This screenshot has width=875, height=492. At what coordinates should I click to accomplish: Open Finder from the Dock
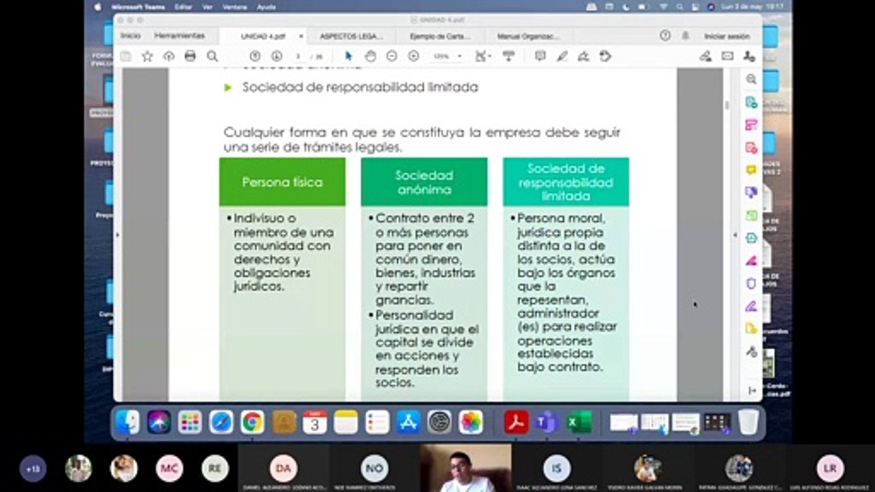128,422
